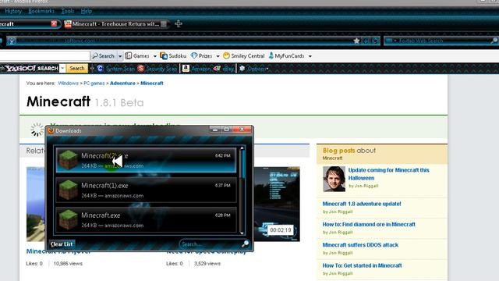The height and width of the screenshot is (281, 499).
Task: Run Security Scan from toolbar
Action: (x=157, y=69)
